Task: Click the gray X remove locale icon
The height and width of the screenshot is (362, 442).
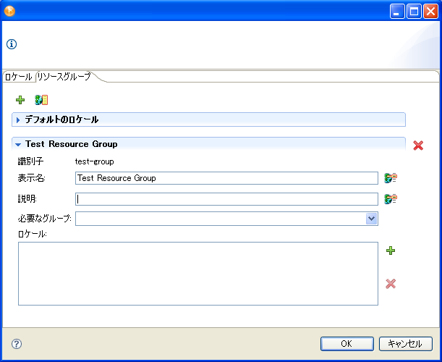Action: click(391, 284)
